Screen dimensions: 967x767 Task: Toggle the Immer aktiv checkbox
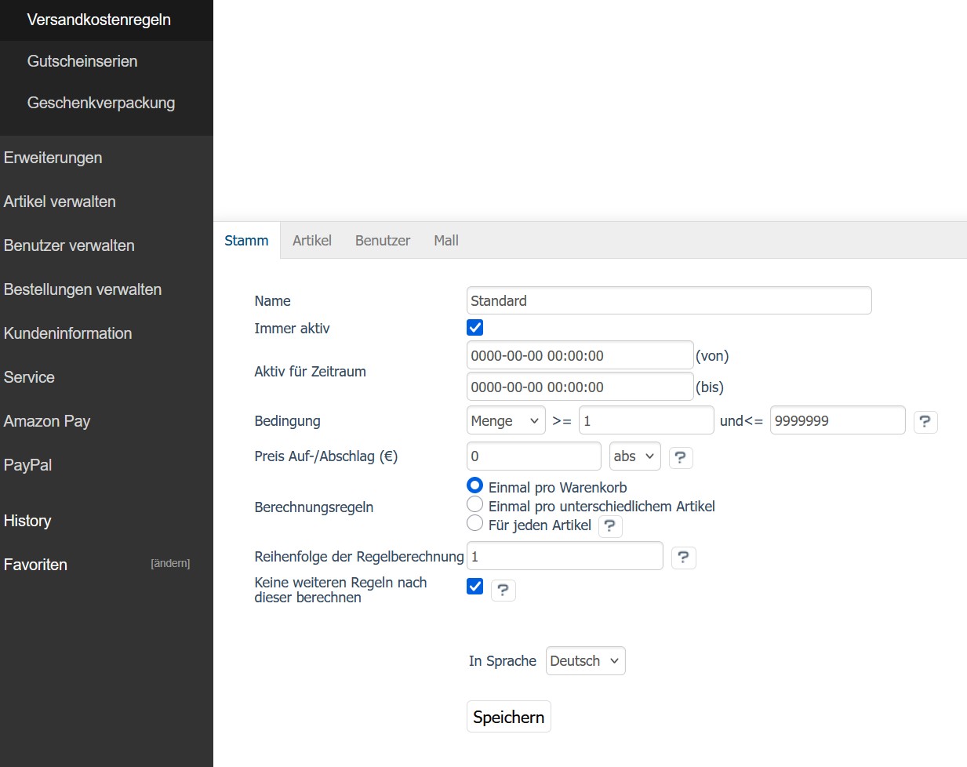474,328
